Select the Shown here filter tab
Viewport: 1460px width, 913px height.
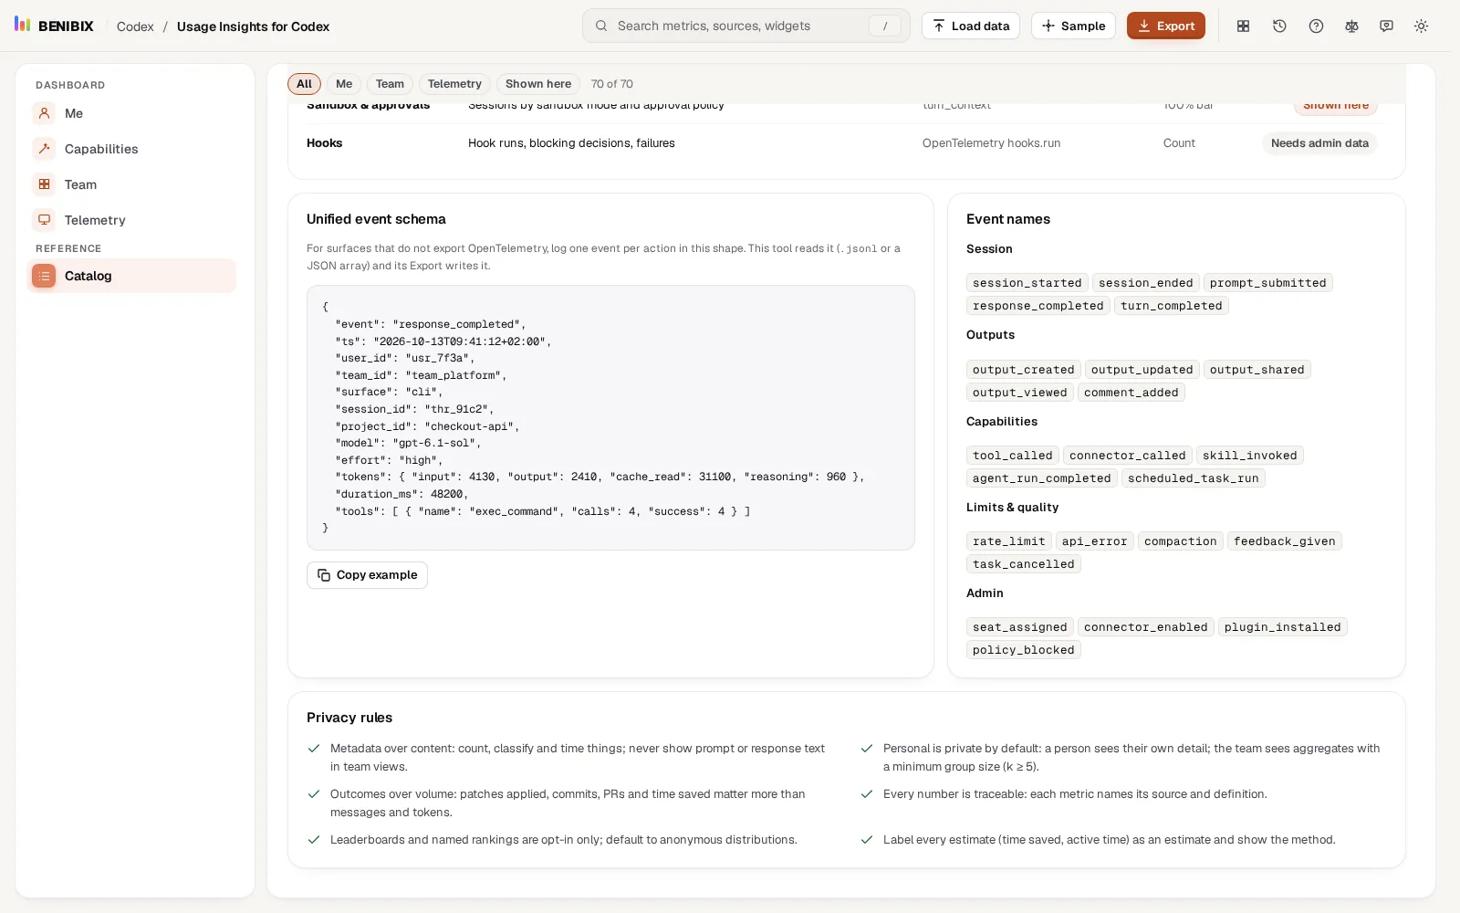pyautogui.click(x=538, y=84)
